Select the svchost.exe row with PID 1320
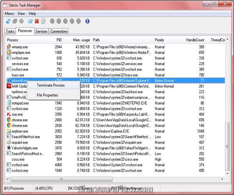 click(115, 109)
